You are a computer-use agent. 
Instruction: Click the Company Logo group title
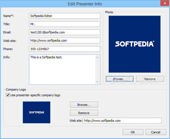16,89
